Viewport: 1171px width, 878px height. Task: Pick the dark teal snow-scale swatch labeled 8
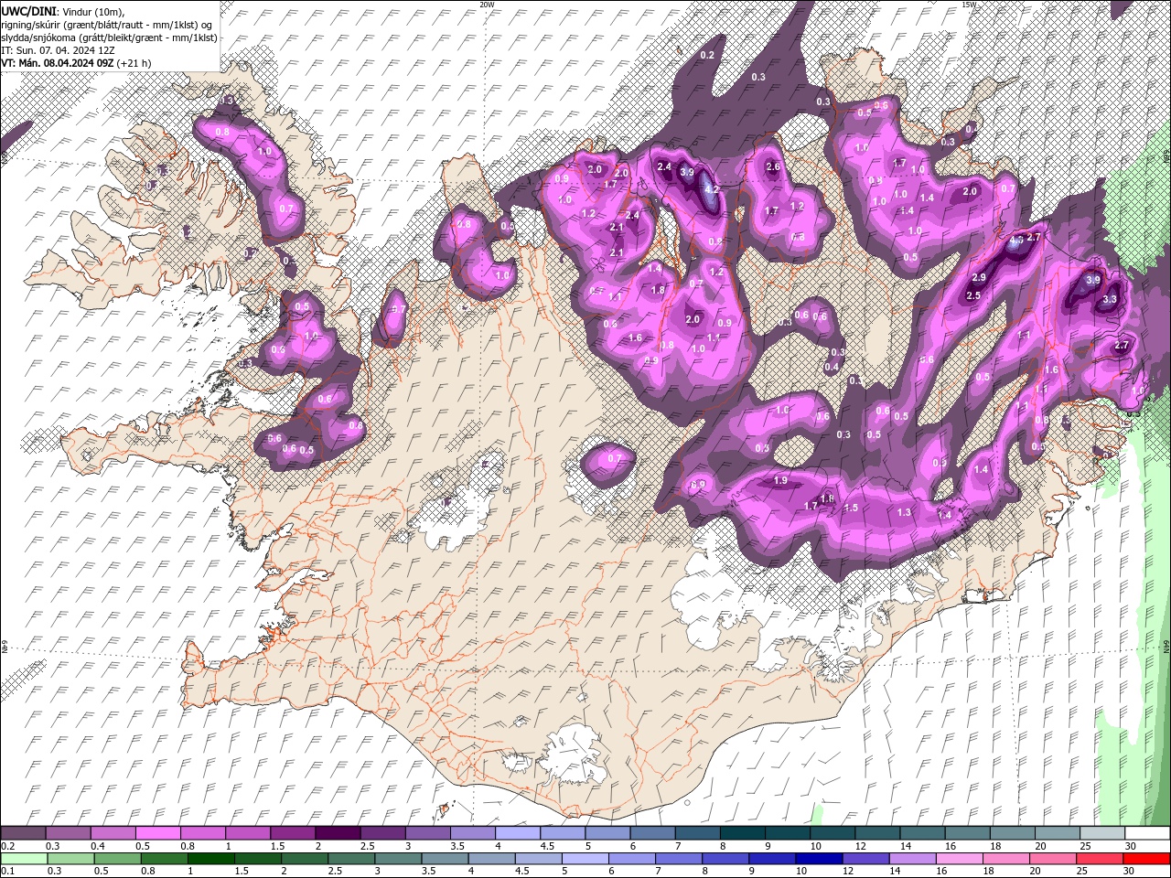(x=743, y=833)
